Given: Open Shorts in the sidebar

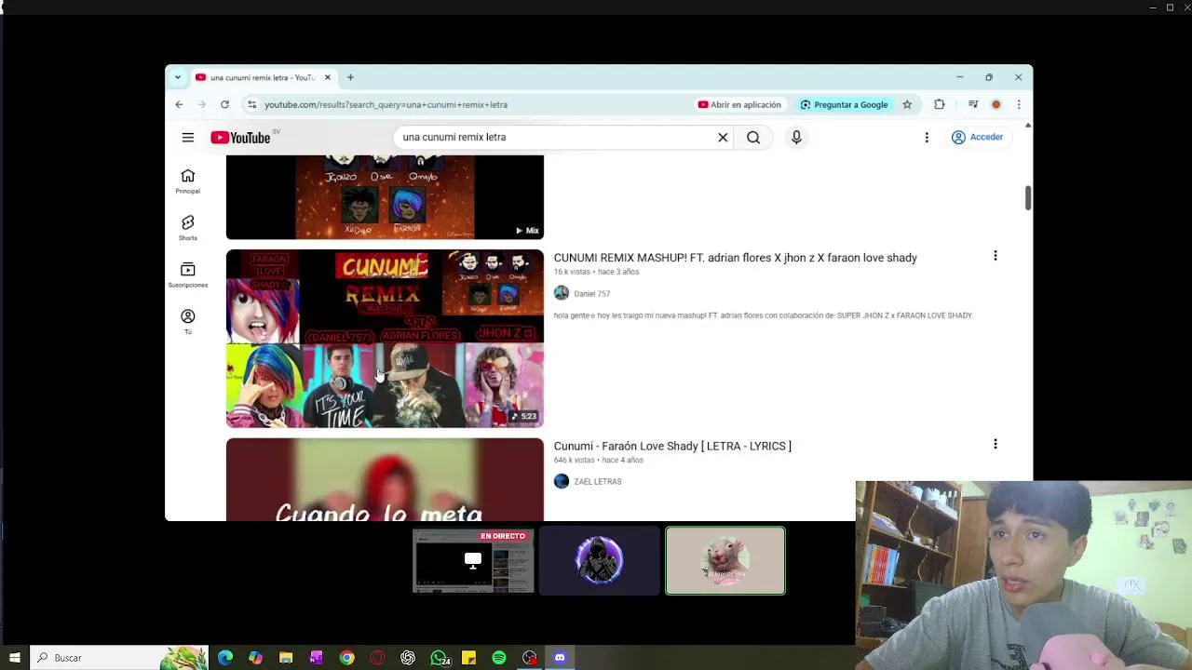Looking at the screenshot, I should coord(188,228).
